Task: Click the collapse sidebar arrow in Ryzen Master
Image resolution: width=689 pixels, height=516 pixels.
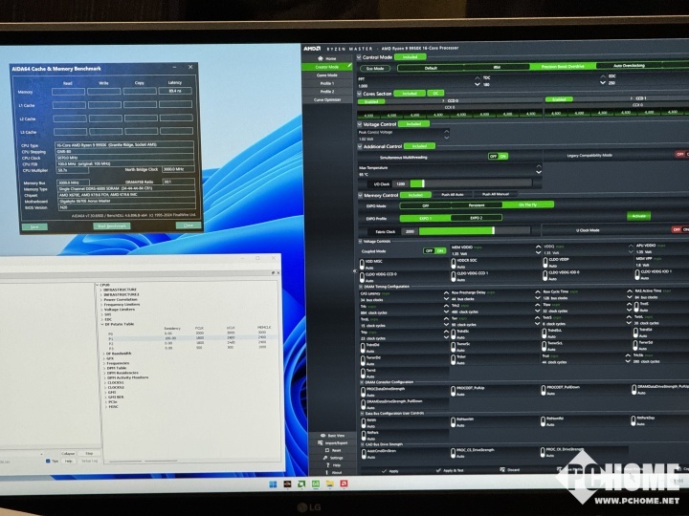Action: pos(355,271)
